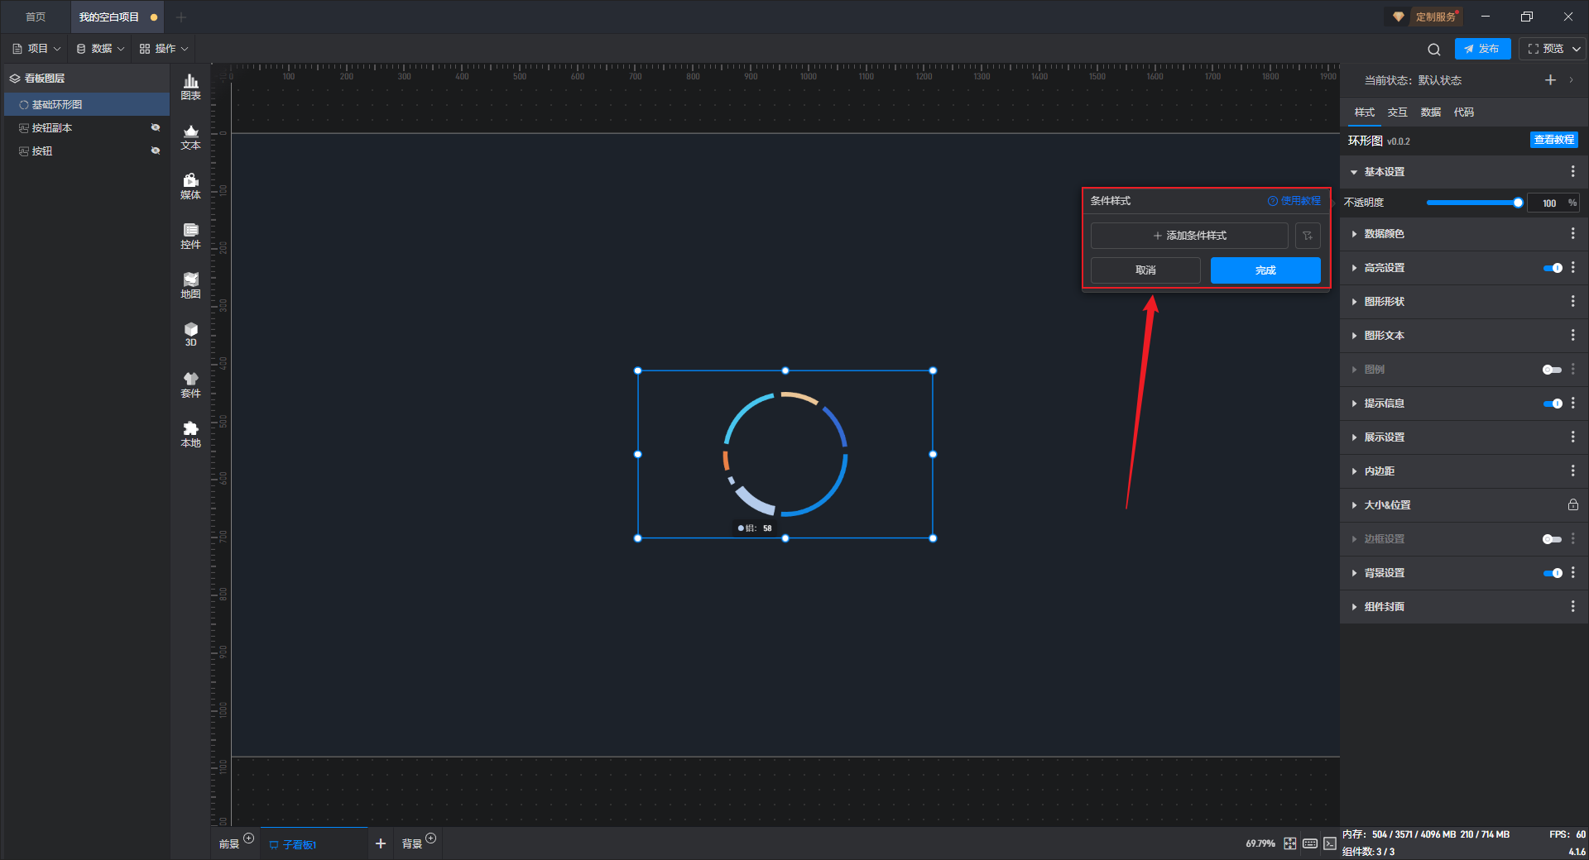This screenshot has width=1589, height=860.
Task: Open the 图表 chart components icon
Action: [190, 87]
